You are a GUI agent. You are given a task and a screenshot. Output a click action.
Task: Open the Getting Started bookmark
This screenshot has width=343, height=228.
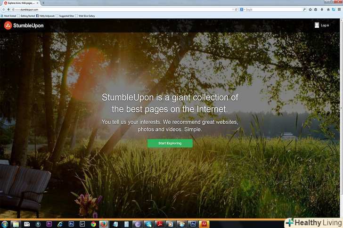pyautogui.click(x=26, y=16)
